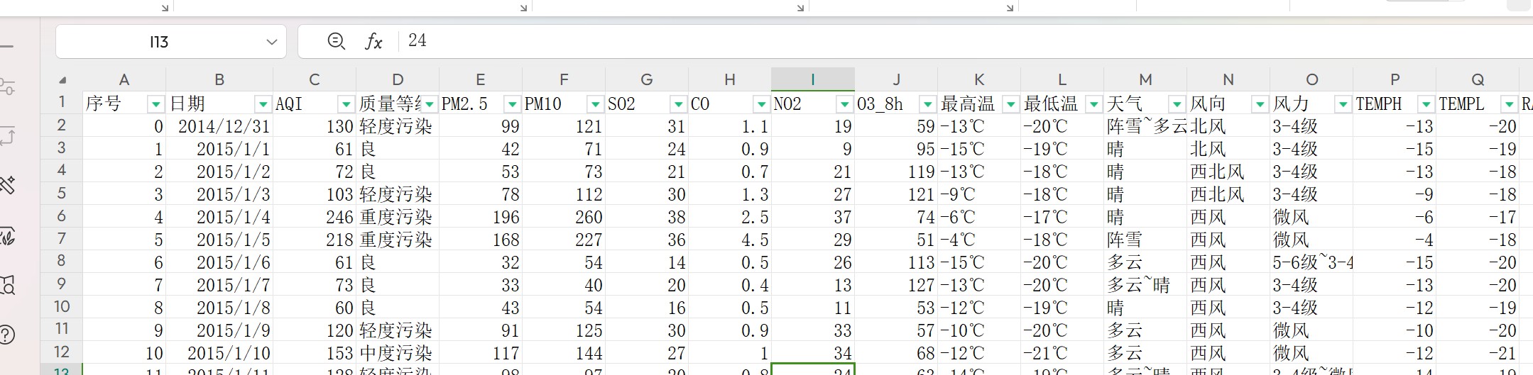The height and width of the screenshot is (375, 1533).
Task: Click the zoom magnifier icon in formula bar
Action: click(337, 41)
